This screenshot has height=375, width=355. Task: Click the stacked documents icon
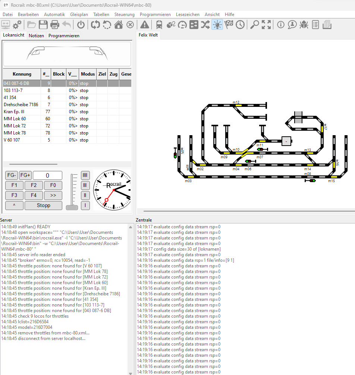327,25
